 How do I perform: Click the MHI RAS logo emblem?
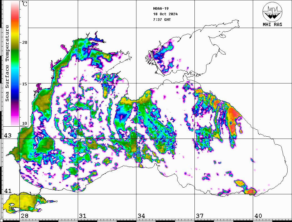(273, 12)
